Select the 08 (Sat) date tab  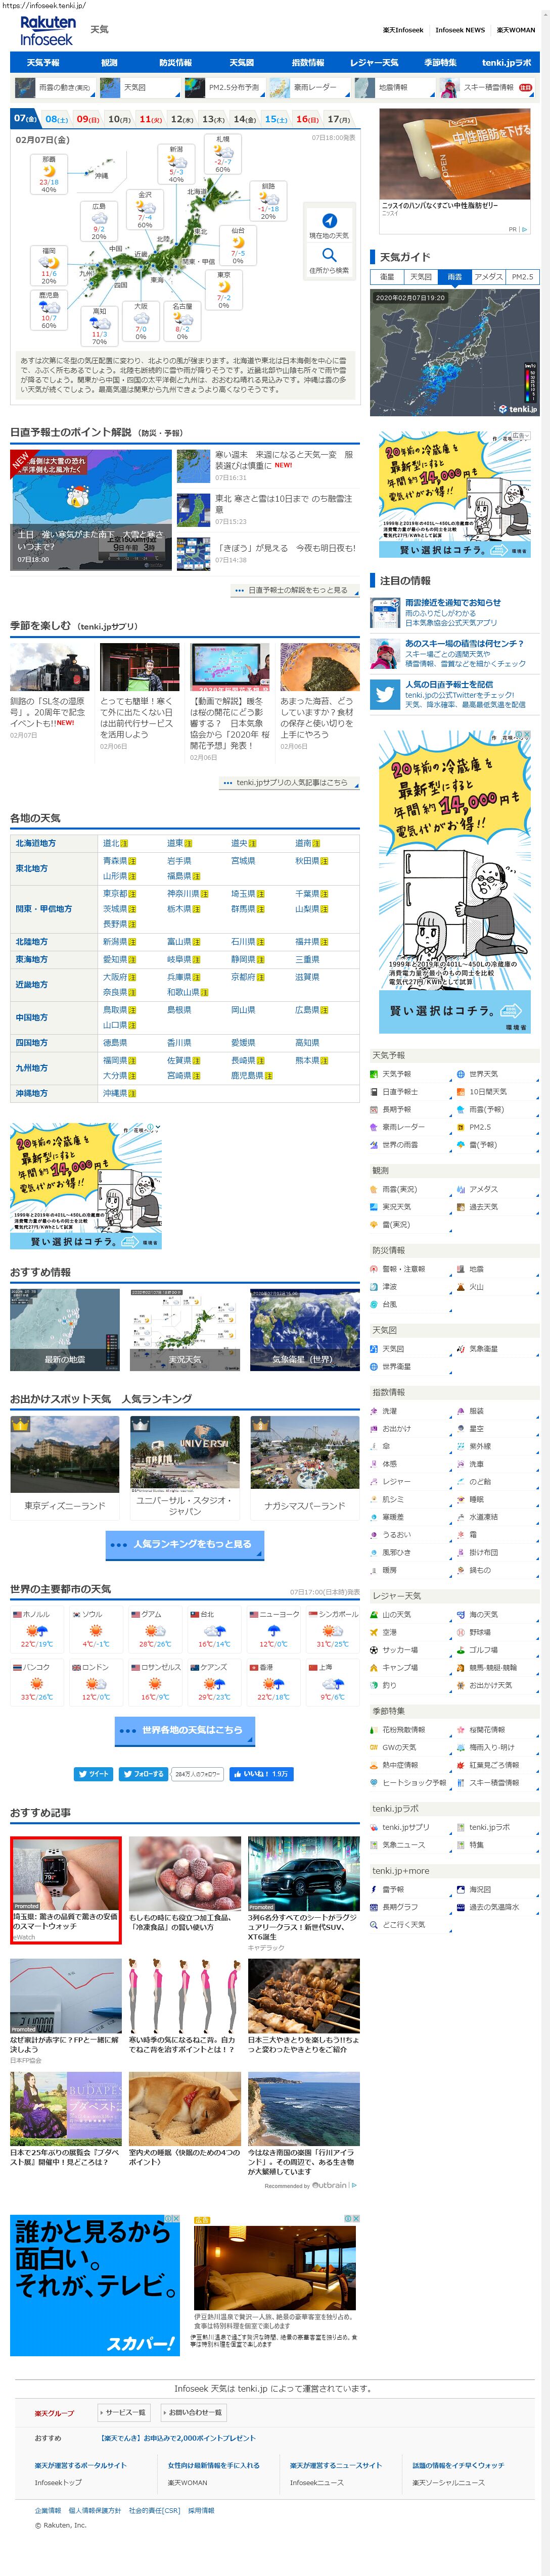pyautogui.click(x=57, y=119)
